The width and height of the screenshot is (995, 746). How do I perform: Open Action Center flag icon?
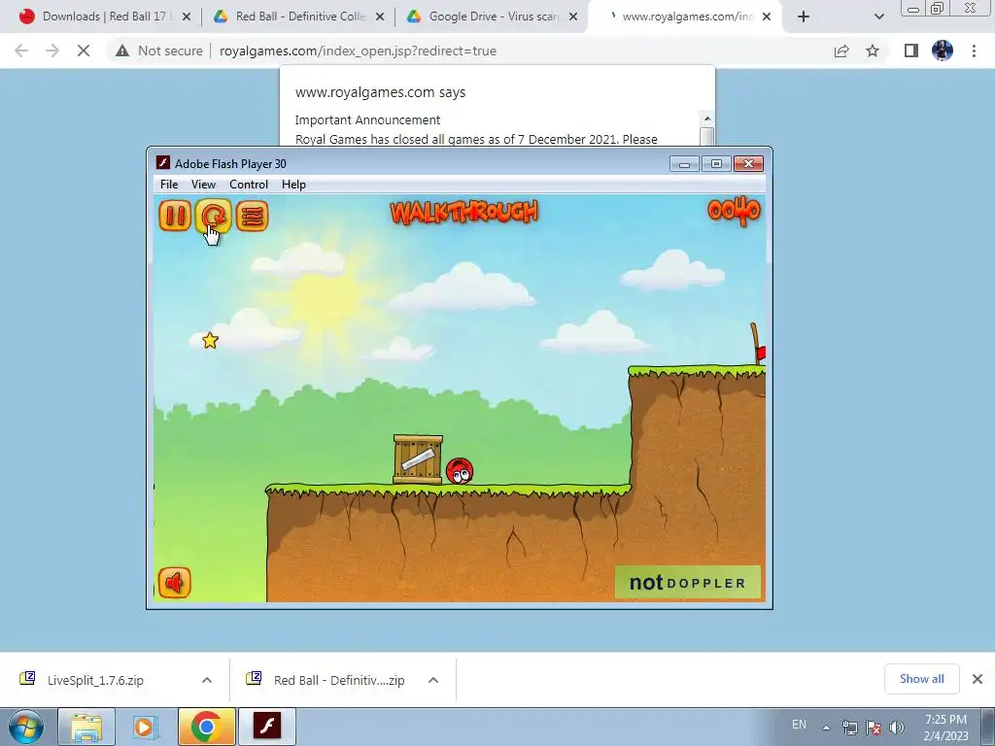[x=874, y=728]
